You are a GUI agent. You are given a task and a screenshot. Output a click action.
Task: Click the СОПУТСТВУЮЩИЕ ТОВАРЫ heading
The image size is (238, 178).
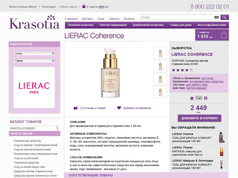pos(91,175)
